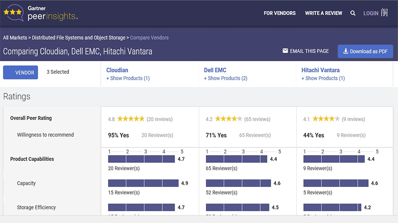The width and height of the screenshot is (398, 223).
Task: Click the Capacity row label
Action: (26, 183)
